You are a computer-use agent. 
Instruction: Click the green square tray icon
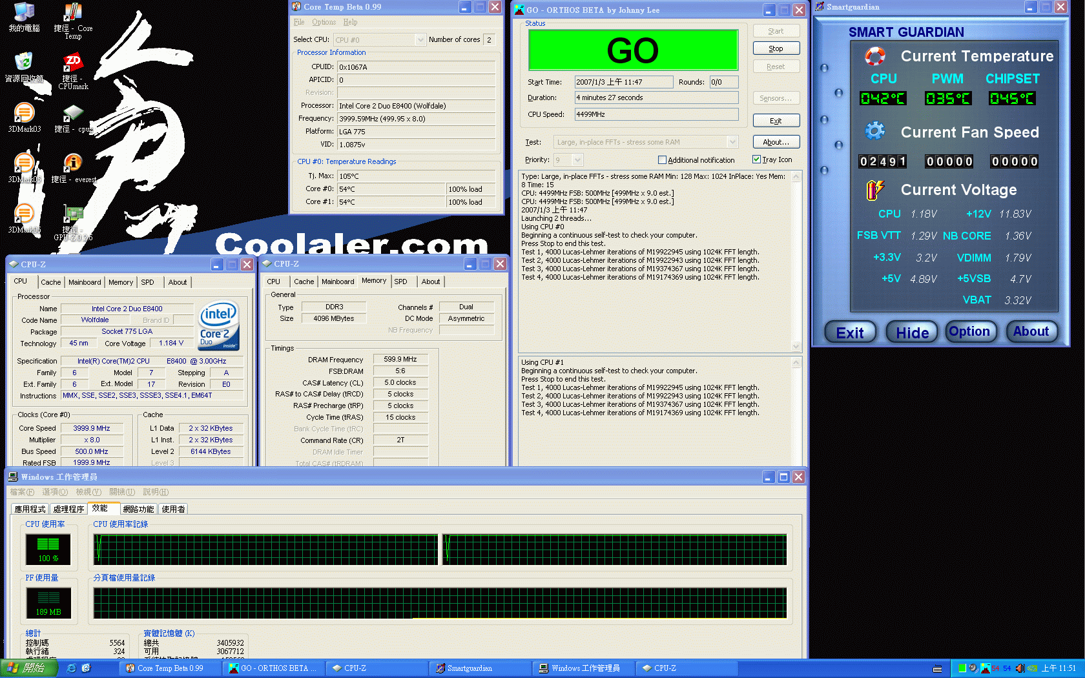[962, 668]
